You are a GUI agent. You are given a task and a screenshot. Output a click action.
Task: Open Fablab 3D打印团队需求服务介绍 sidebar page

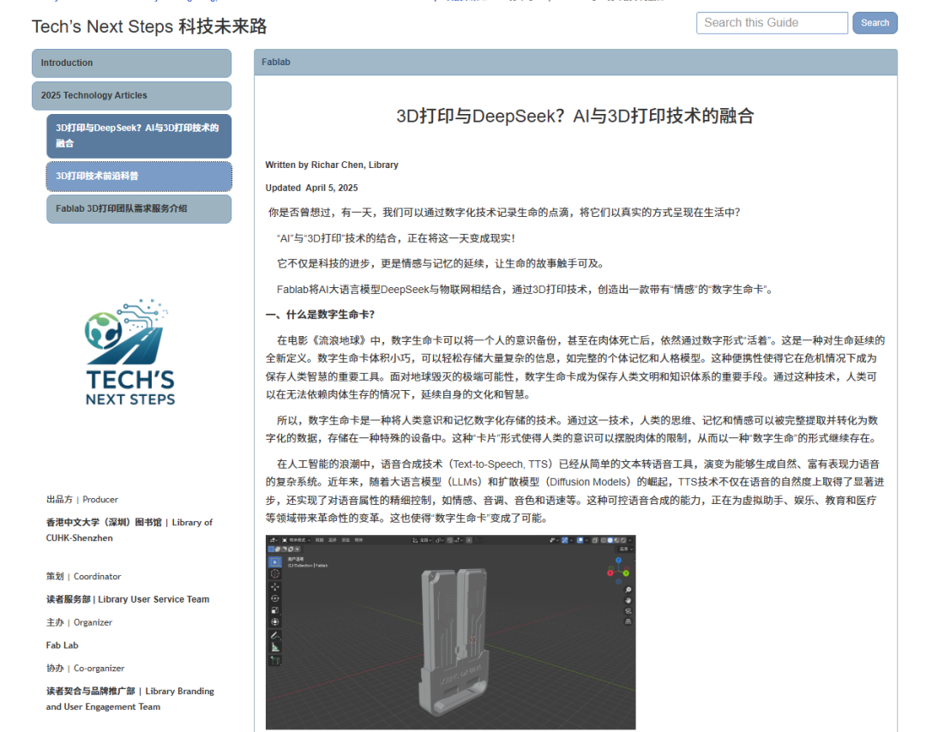[139, 209]
